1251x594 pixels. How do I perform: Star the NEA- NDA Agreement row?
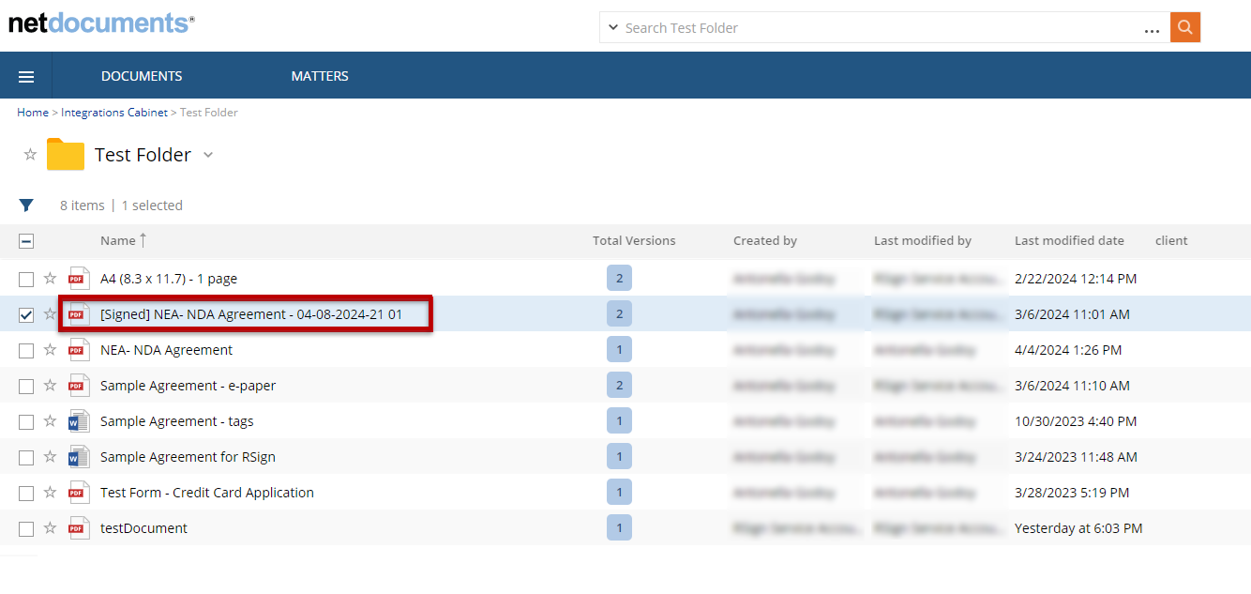(51, 350)
